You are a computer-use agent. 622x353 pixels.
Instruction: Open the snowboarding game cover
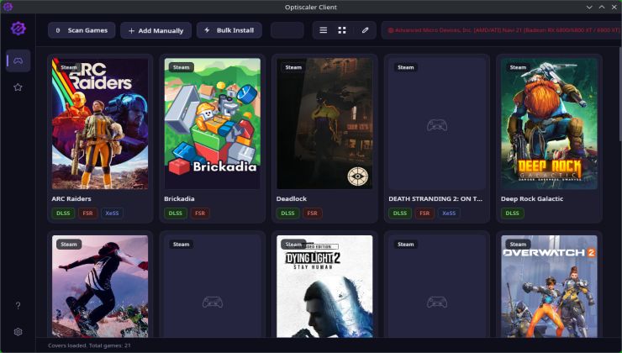coord(100,287)
